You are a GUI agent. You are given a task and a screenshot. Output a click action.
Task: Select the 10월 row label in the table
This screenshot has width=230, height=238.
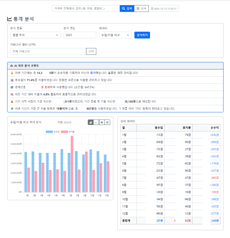pyautogui.click(x=125, y=199)
